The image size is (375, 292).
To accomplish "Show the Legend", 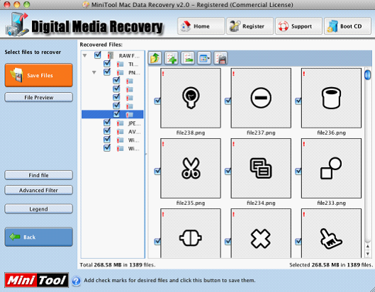I will click(x=38, y=209).
